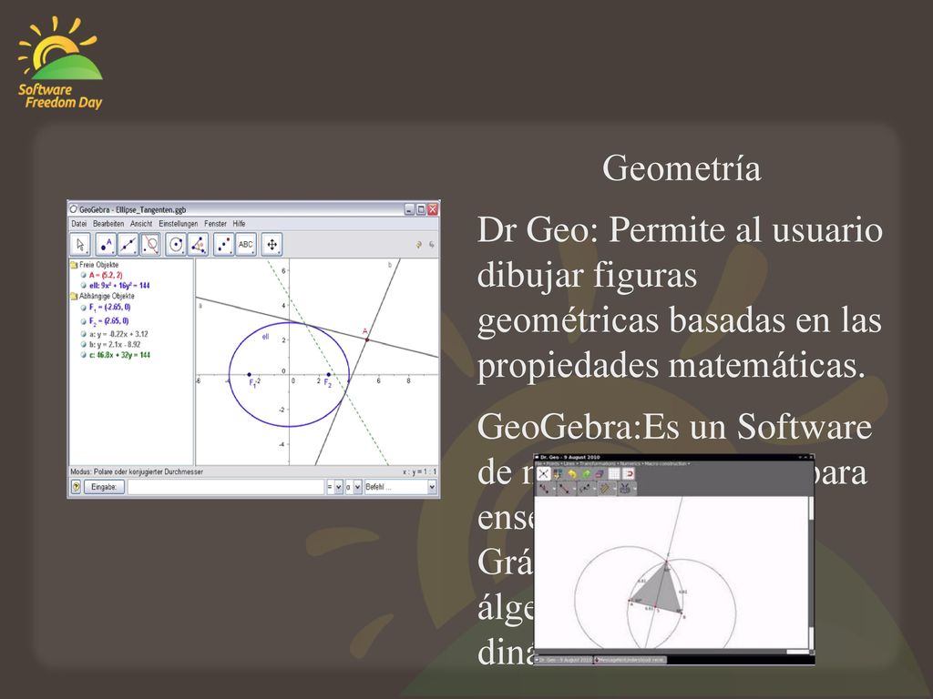
Task: Click the Dr. Geo numerics ruler icon
Action: pos(605,489)
